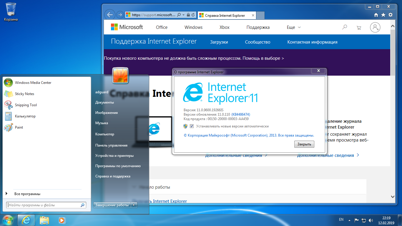
Task: Open Windows Media Center from Start menu
Action: tap(46, 83)
